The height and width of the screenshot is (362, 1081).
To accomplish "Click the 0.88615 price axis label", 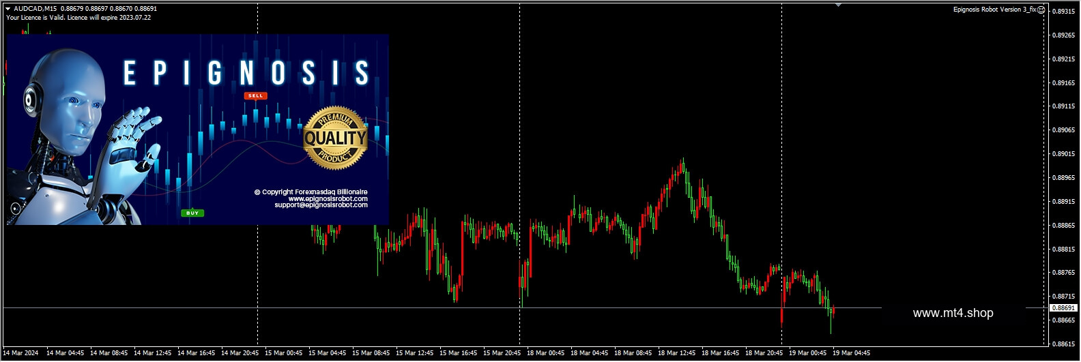I will point(1064,344).
